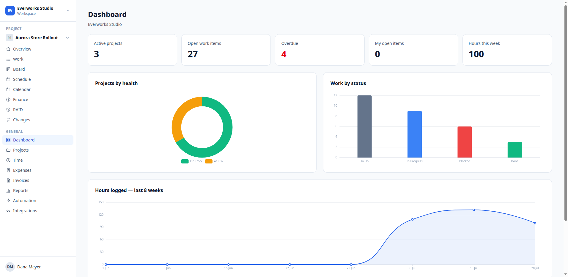The height and width of the screenshot is (277, 568).
Task: Click the 'Work by status' heading
Action: [x=348, y=84]
